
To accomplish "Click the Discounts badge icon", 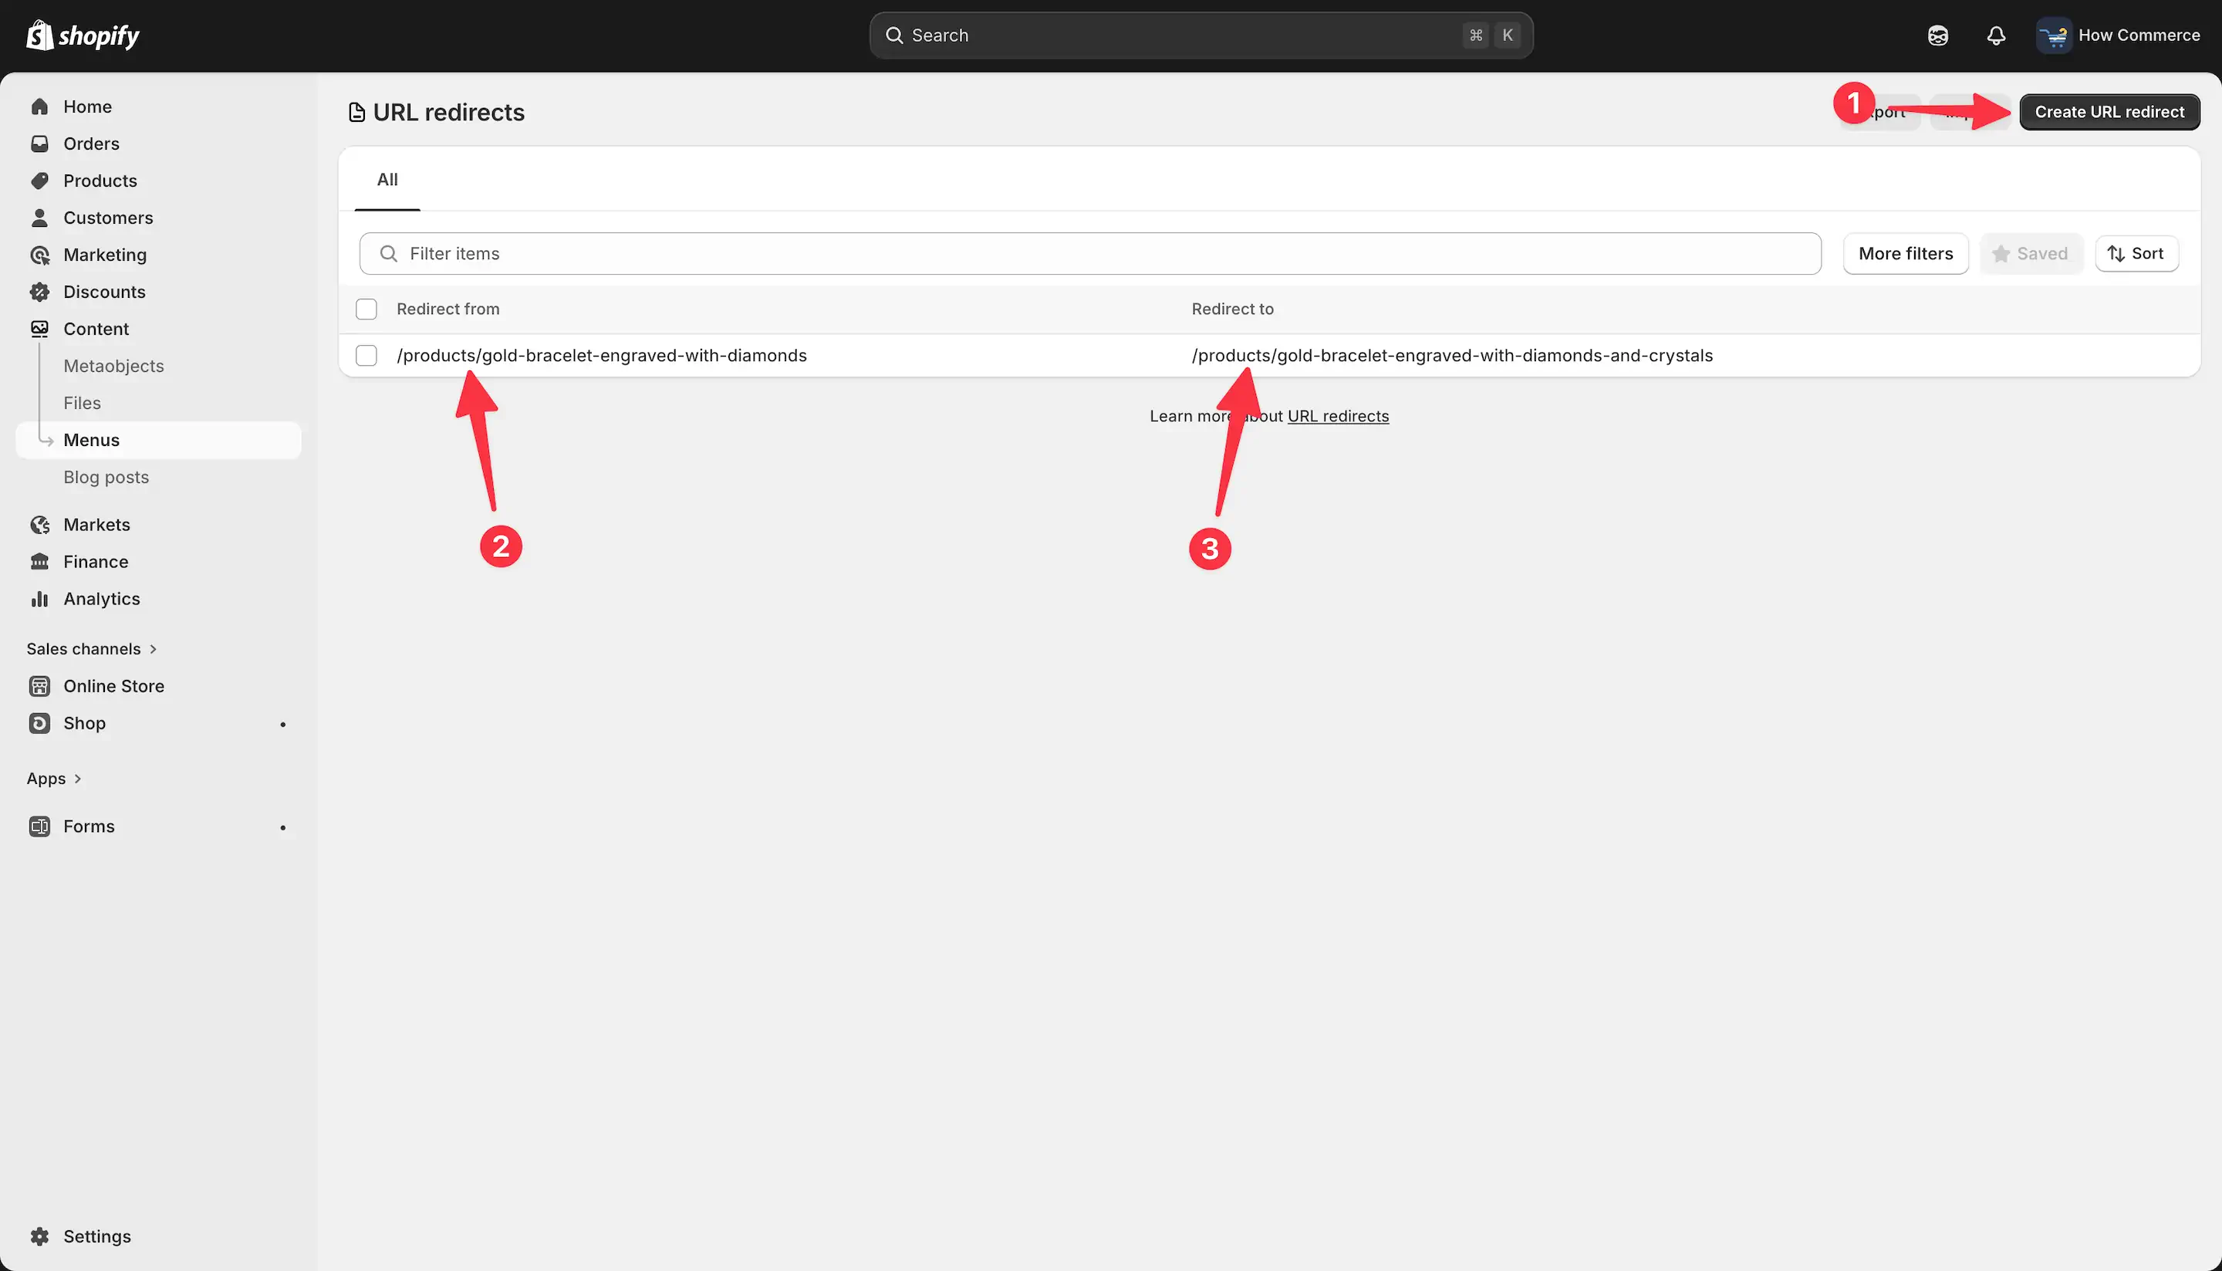I will [39, 292].
